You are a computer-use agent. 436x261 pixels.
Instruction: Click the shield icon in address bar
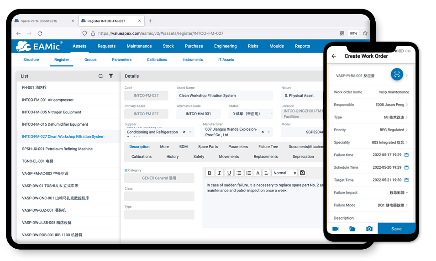point(85,33)
